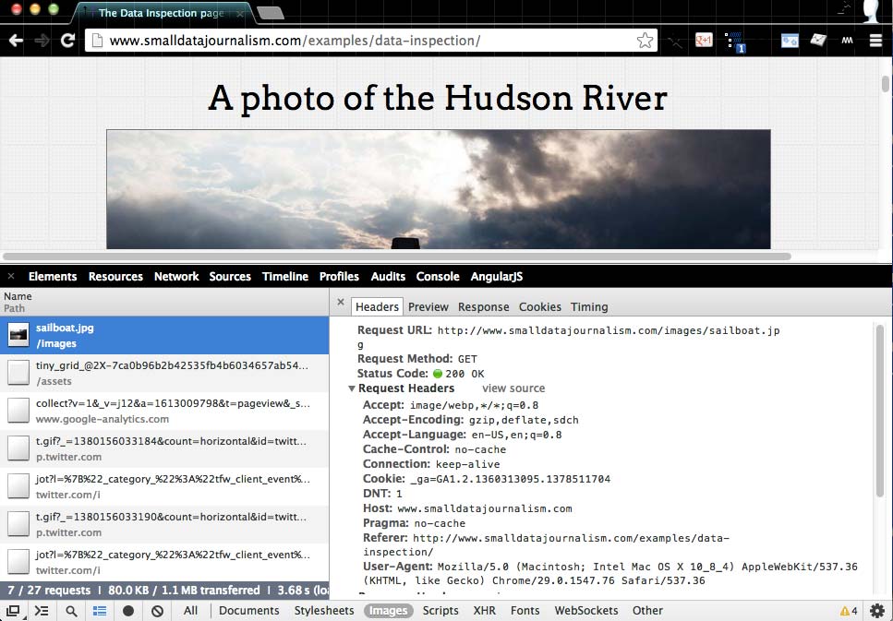Filter requests by Other
The height and width of the screenshot is (621, 893).
647,611
